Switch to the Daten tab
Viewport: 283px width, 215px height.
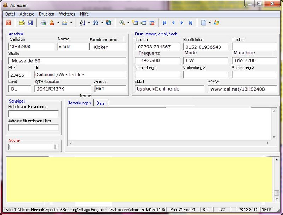click(x=102, y=103)
